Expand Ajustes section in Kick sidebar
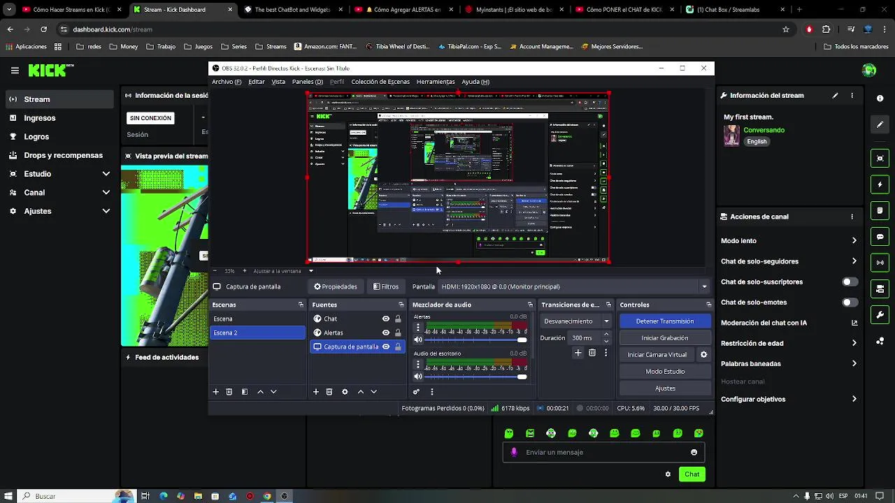This screenshot has width=895, height=503. coord(106,211)
